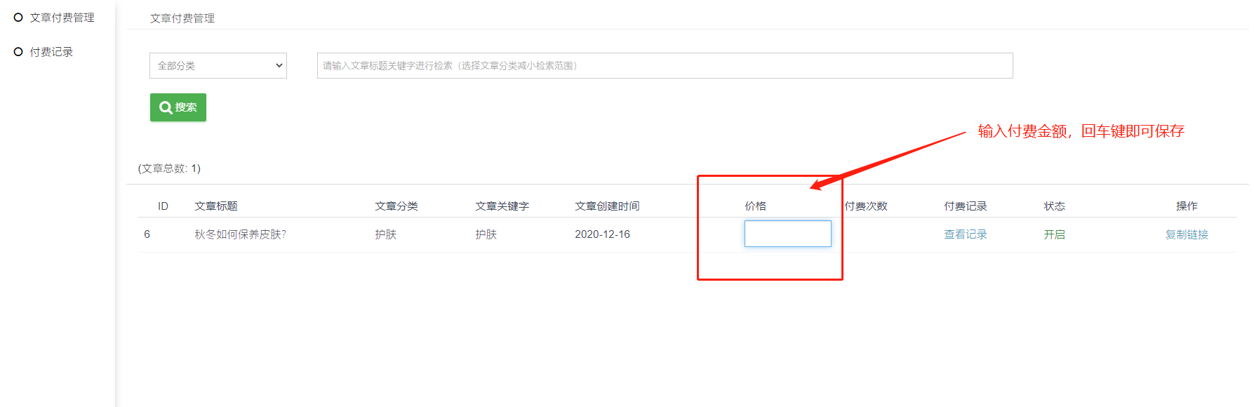Screen dimensions: 1254x407
Task: Click circle icon beside 文章付费管理
Action: [x=18, y=18]
